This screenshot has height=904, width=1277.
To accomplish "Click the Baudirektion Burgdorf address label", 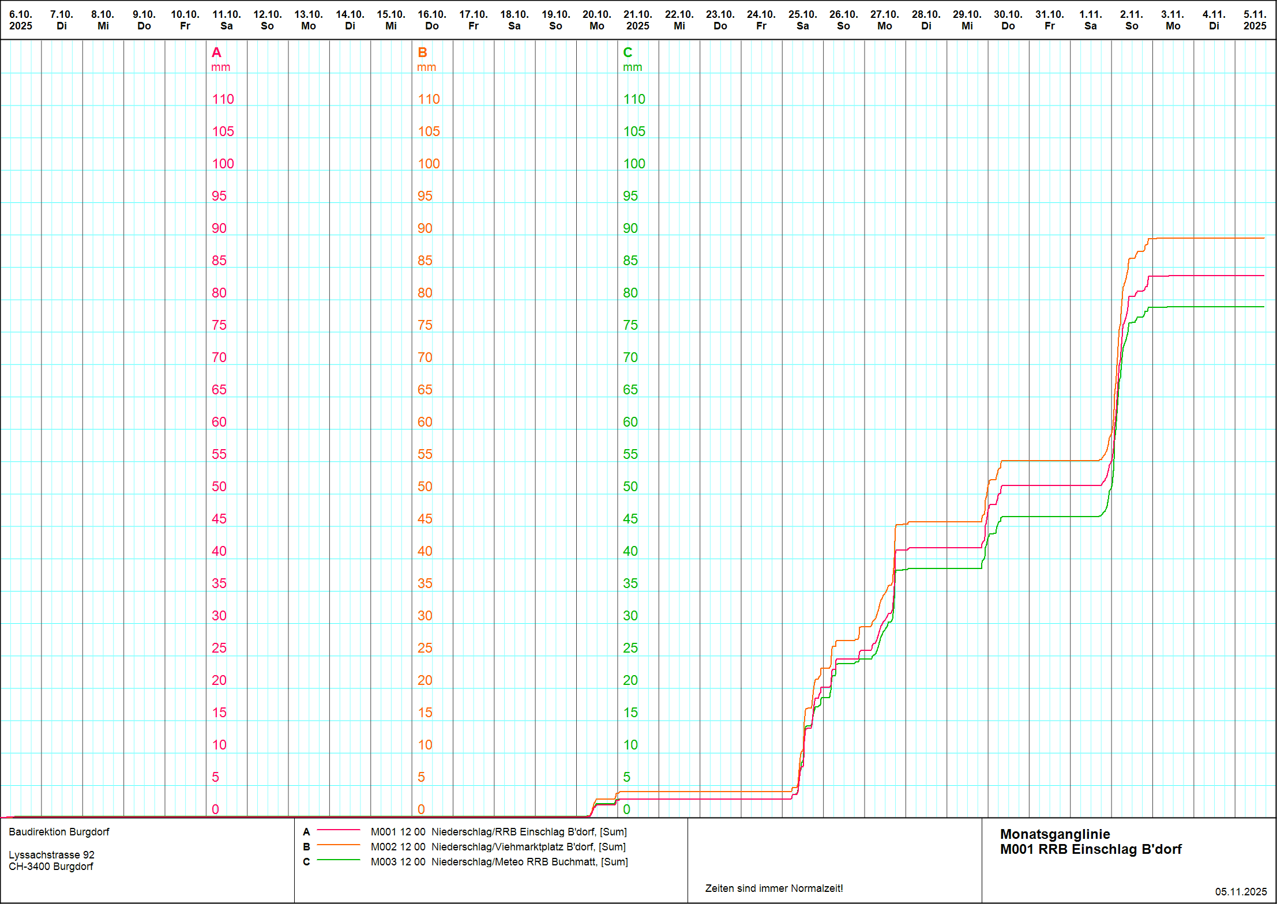I will pos(59,832).
